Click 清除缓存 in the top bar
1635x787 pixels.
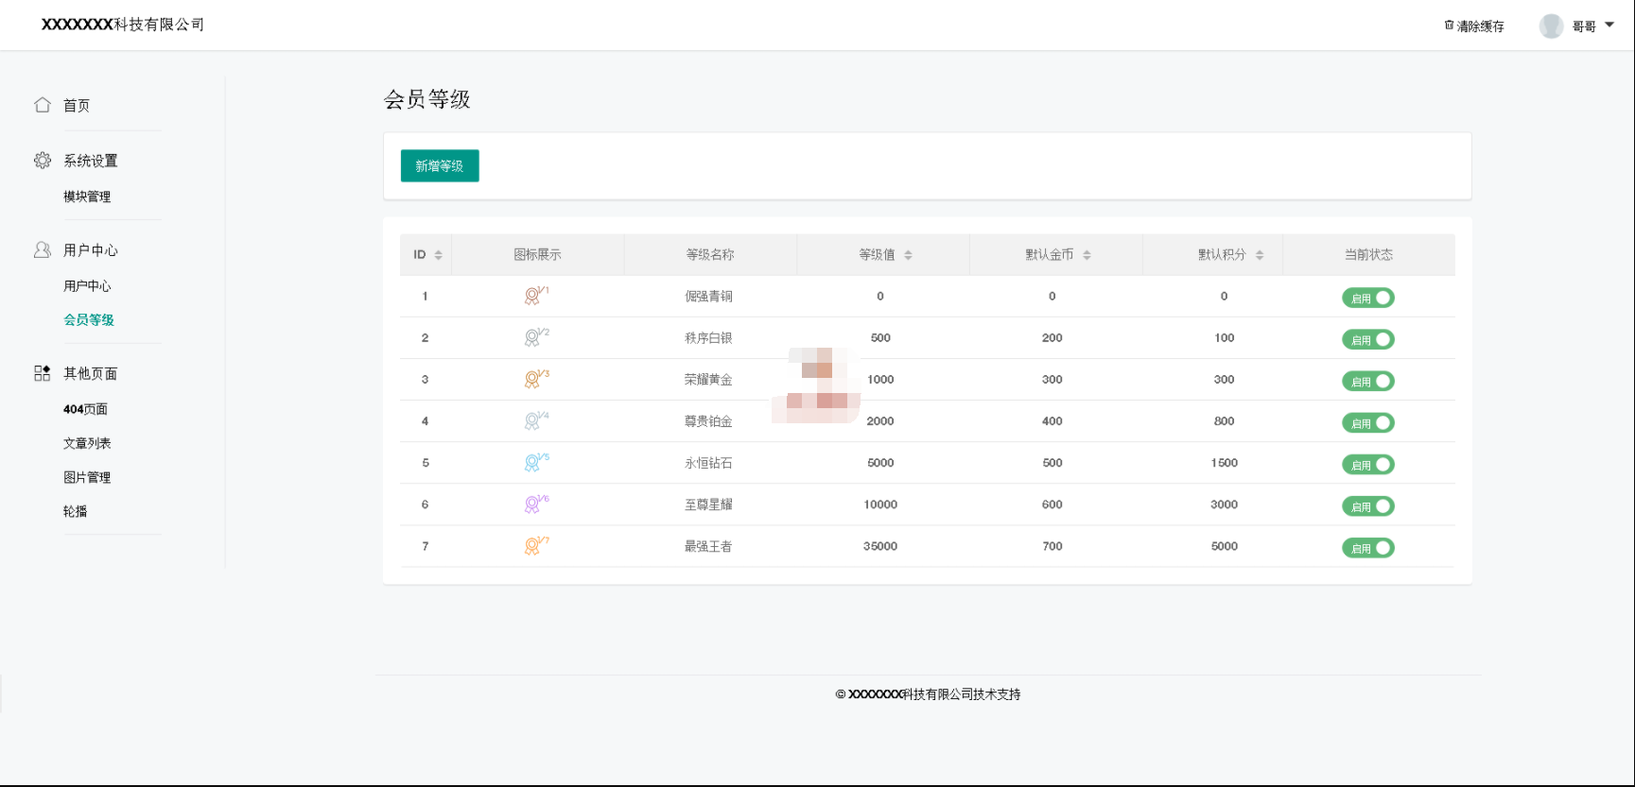pos(1474,26)
